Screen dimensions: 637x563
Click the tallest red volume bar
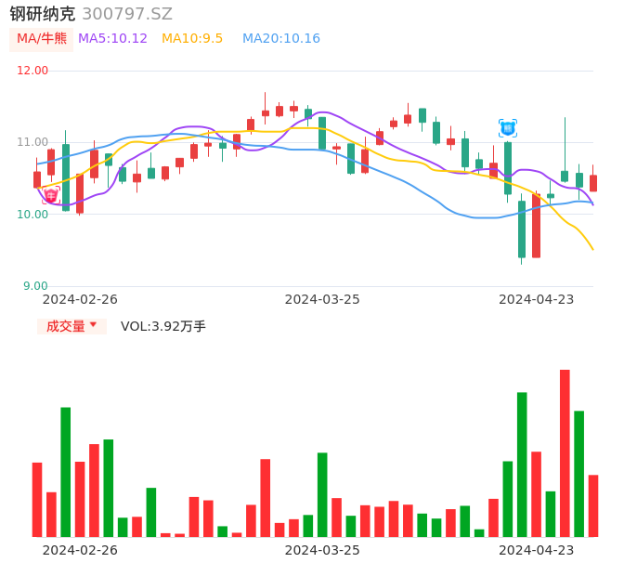click(x=565, y=453)
